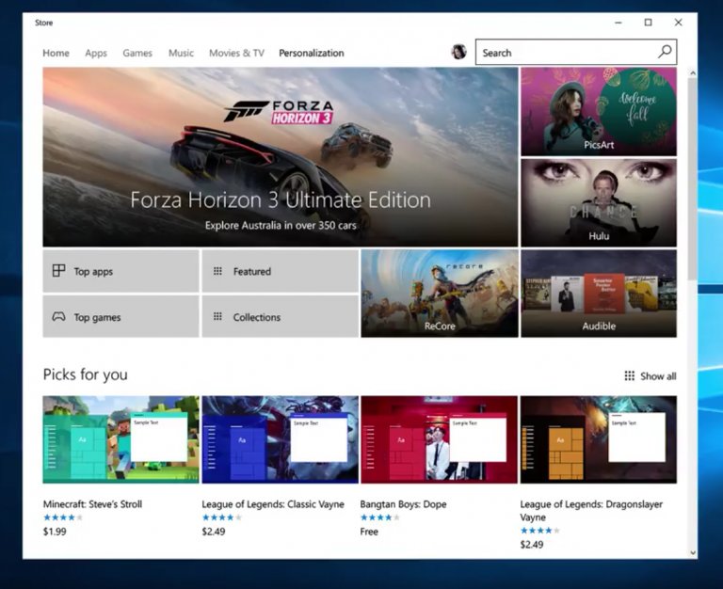Click the Top apps tile icon
Screen dimensions: 723x589
(58, 271)
